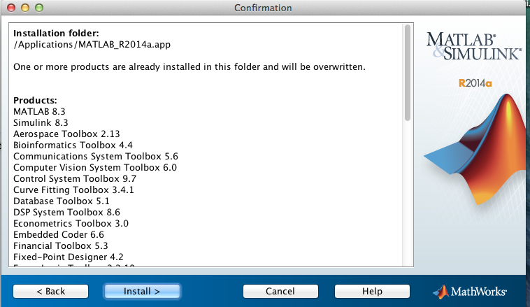Select 'Bioinformatics Toolbox 4.4' entry
This screenshot has width=530, height=307.
pyautogui.click(x=73, y=145)
